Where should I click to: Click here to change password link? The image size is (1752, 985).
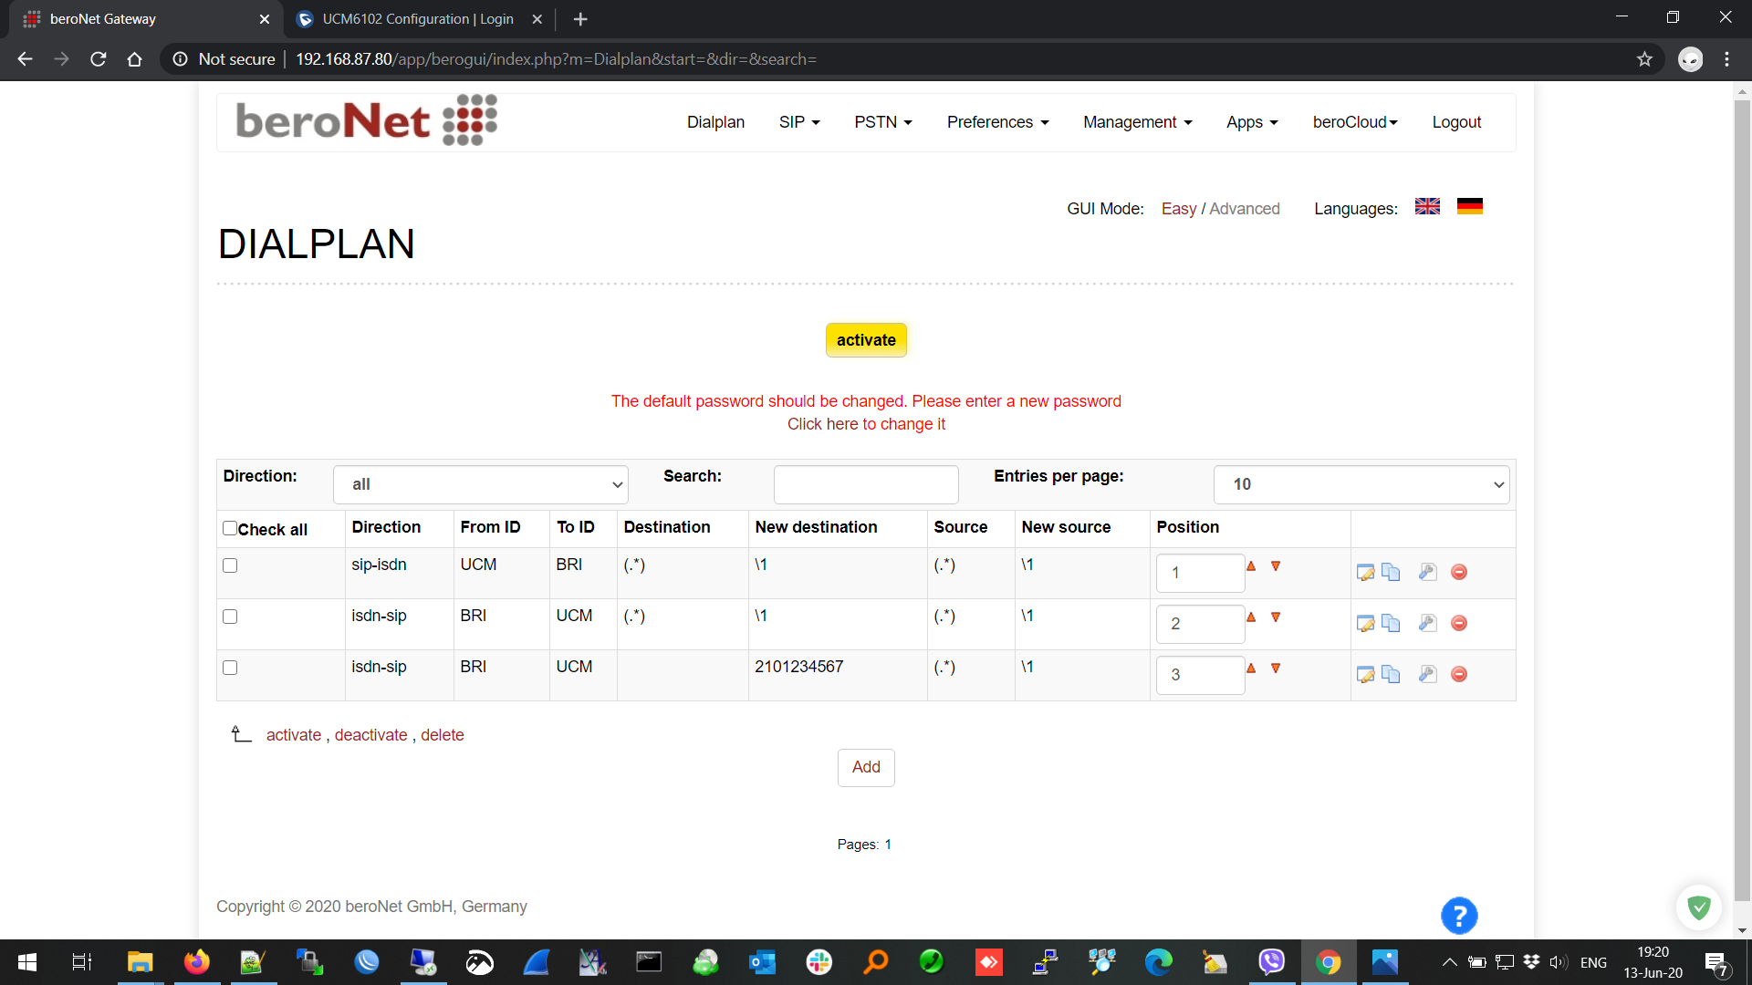click(x=866, y=424)
